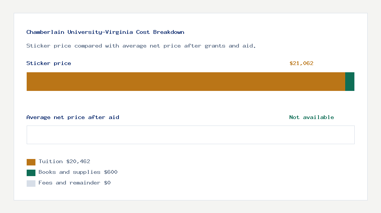Click the empty average net price bar
The height and width of the screenshot is (213, 381).
point(190,135)
